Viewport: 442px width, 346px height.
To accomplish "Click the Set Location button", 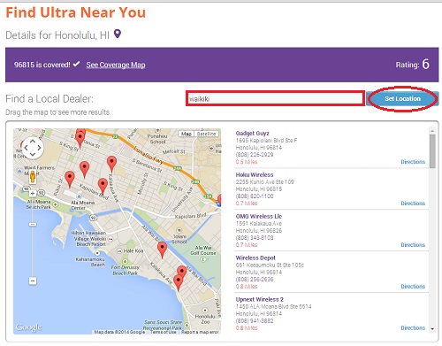I will pyautogui.click(x=402, y=99).
